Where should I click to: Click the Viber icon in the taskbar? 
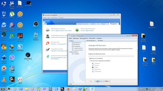point(45,89)
